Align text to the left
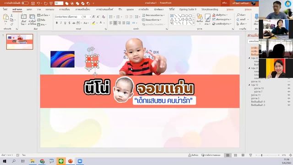The width and height of the screenshot is (293, 165). 111,23
